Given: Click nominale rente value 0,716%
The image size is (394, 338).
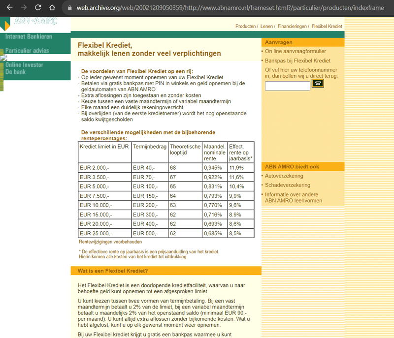Looking at the screenshot, I should tap(215, 215).
